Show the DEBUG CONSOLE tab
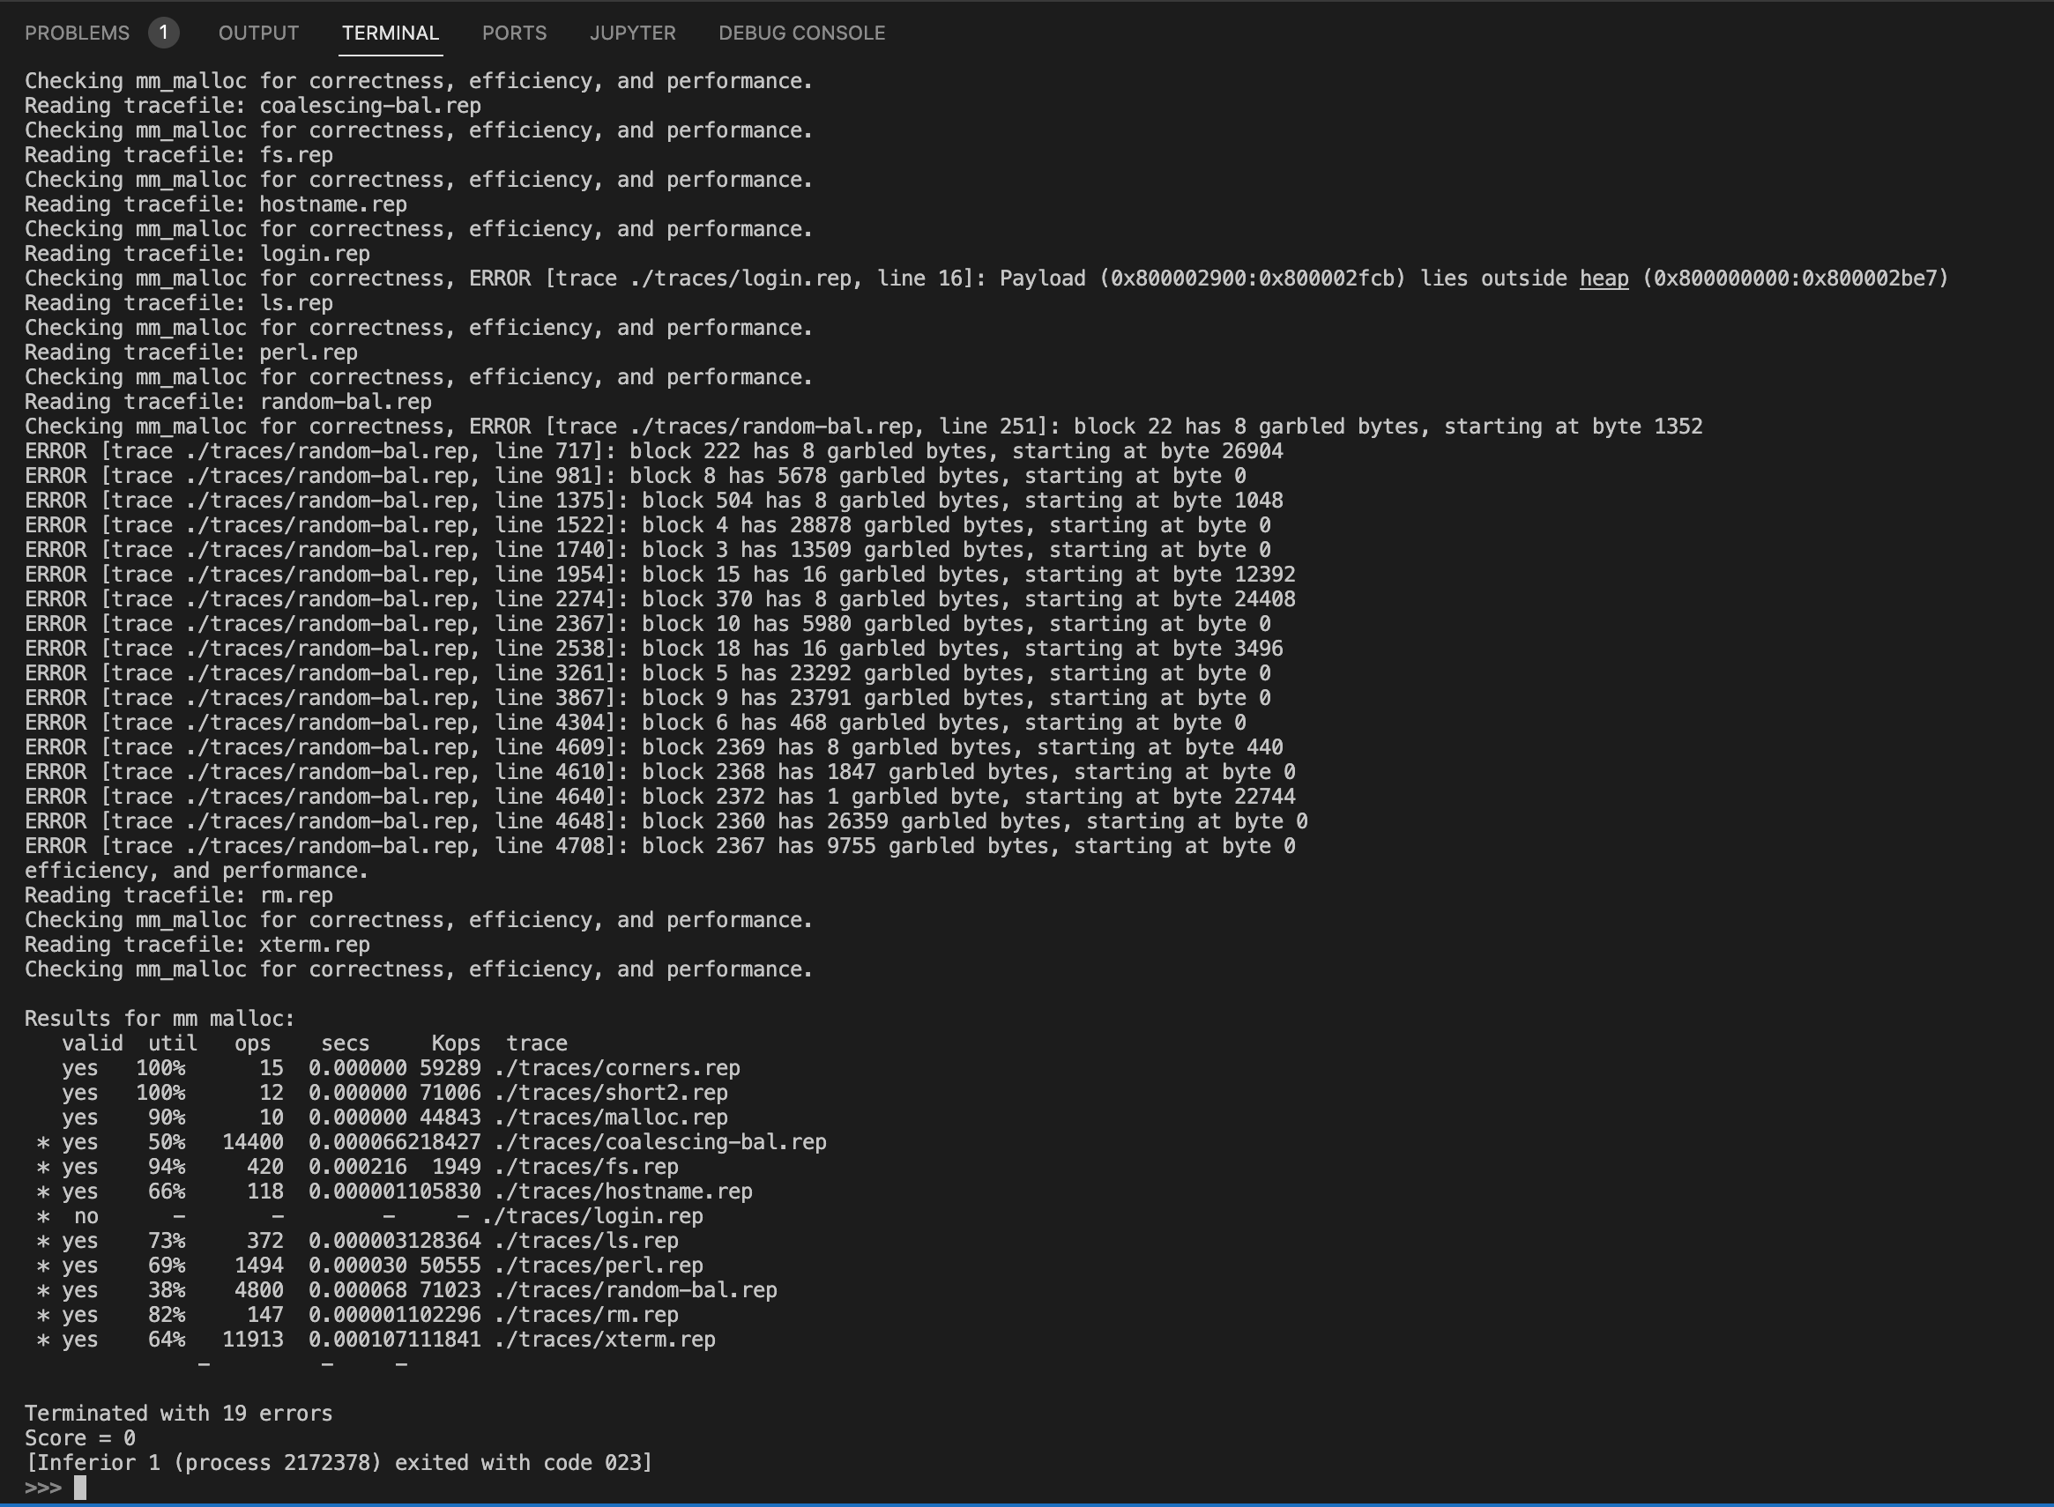This screenshot has width=2054, height=1507. coord(801,33)
